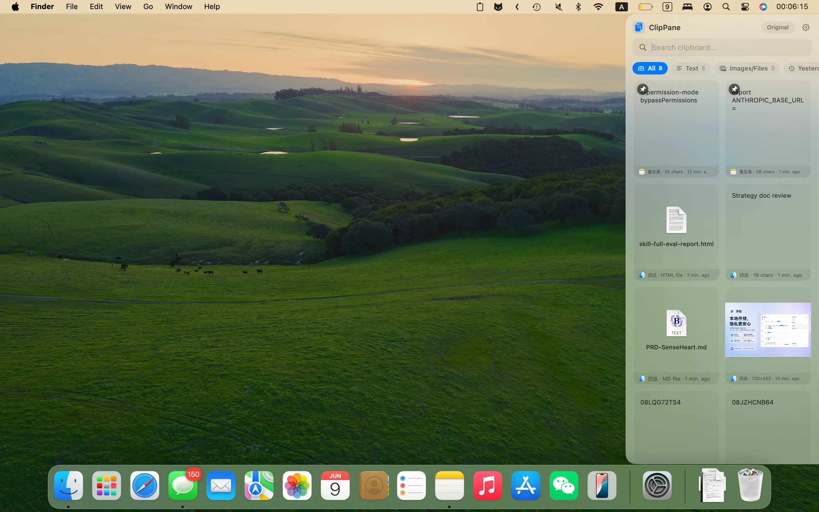Click the menu bar clock 00:06:15
Viewport: 819px width, 512px height.
click(792, 7)
